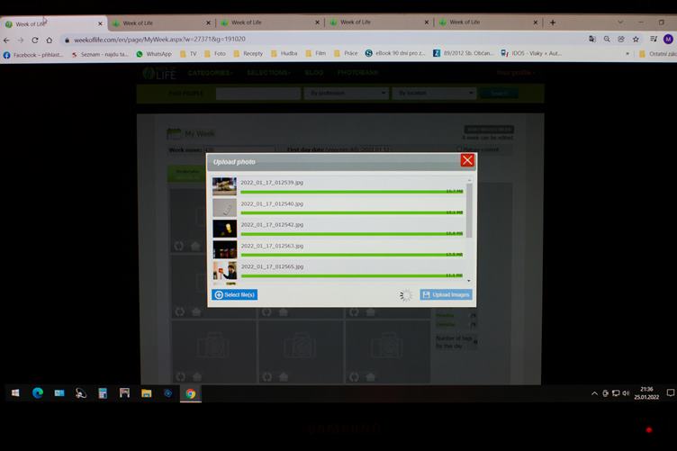Viewport: 677px width, 451px height.
Task: Open a new browser tab
Action: tap(553, 23)
